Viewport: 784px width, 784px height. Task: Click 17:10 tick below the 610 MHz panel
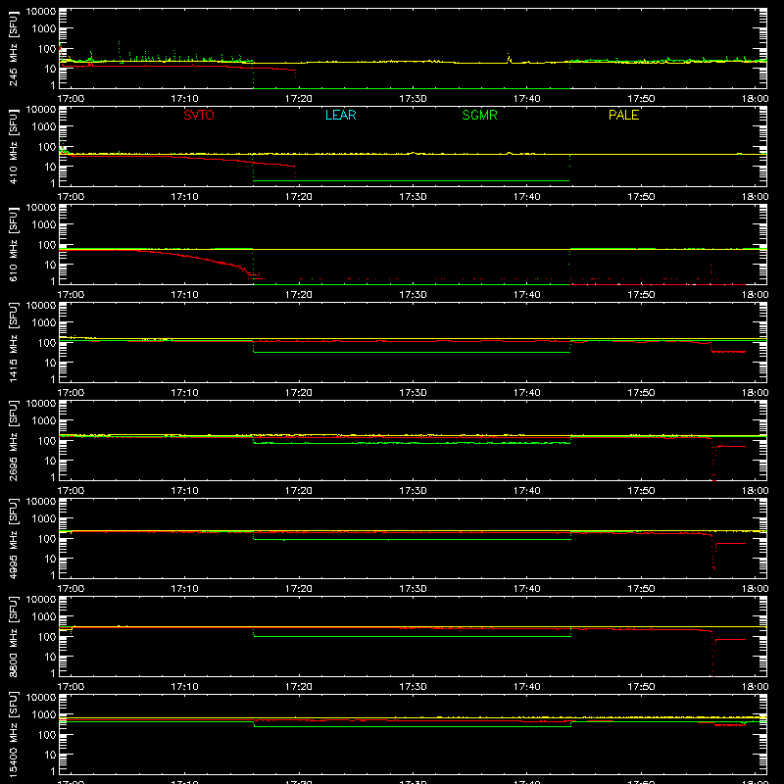click(184, 295)
